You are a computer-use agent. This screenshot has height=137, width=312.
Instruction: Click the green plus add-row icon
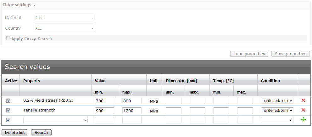[303, 120]
